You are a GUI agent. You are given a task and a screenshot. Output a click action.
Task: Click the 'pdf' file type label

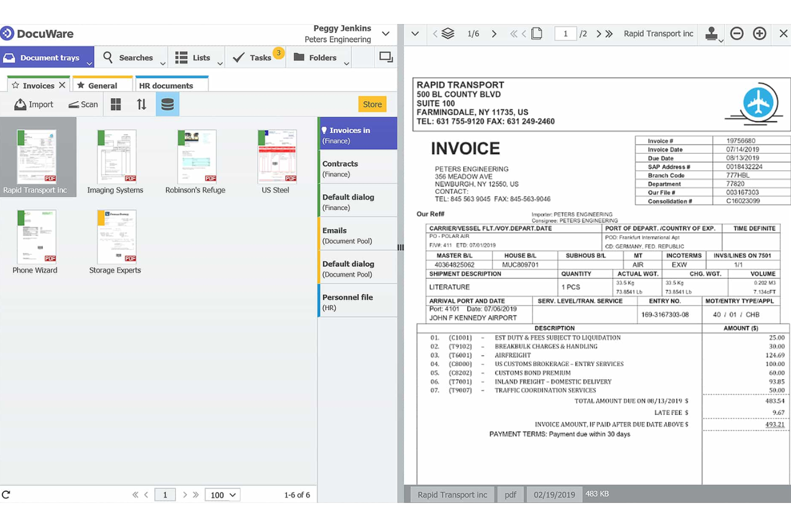[x=510, y=494]
